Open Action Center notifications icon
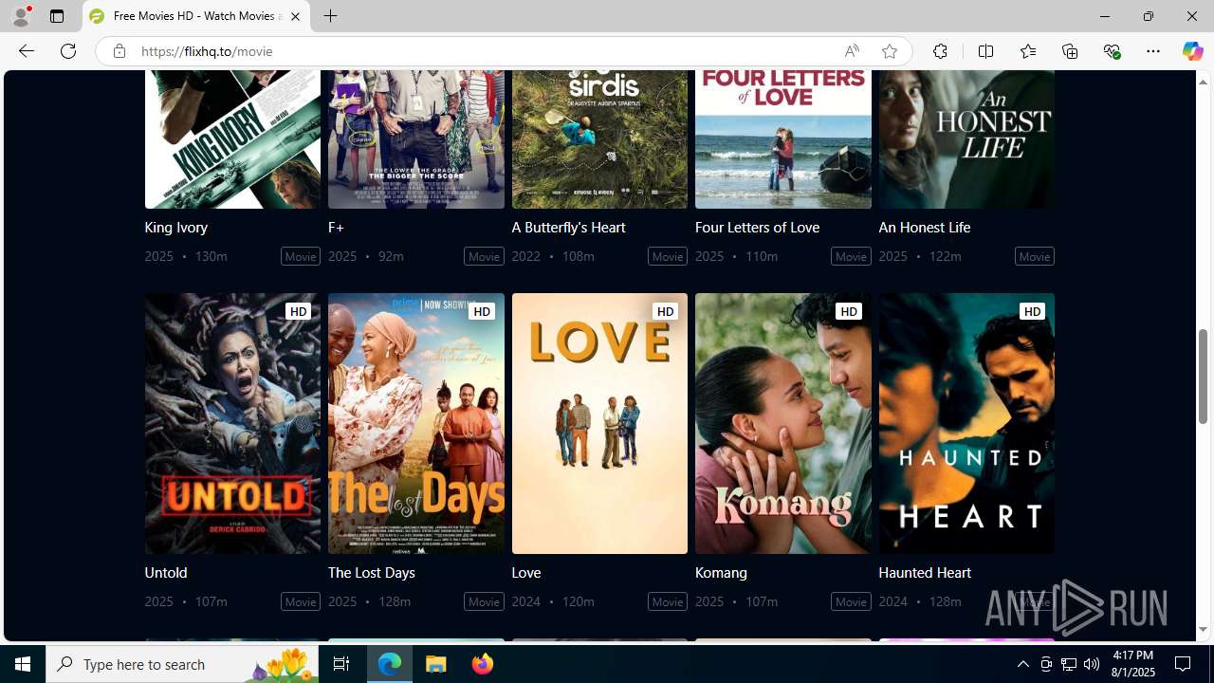Screen dimensions: 1214x683 pos(1184,664)
